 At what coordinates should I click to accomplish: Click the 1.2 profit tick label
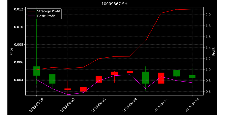208,59
